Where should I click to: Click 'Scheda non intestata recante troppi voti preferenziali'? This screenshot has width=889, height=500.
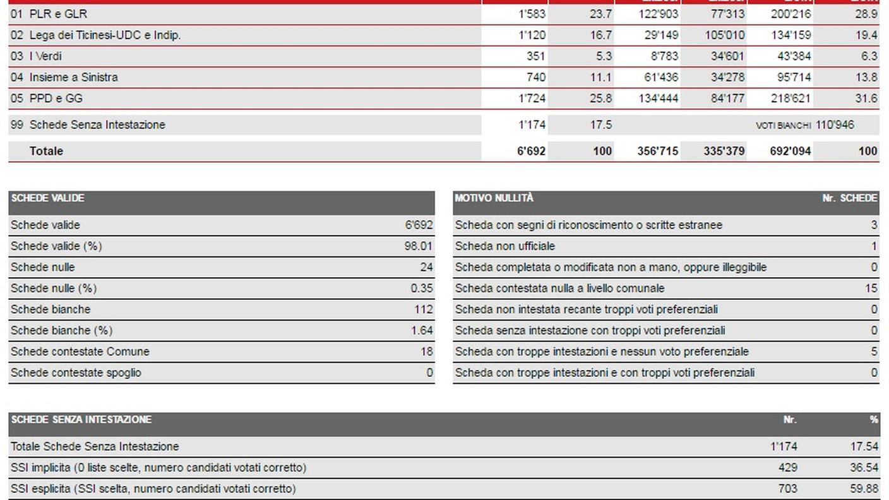[x=586, y=309]
